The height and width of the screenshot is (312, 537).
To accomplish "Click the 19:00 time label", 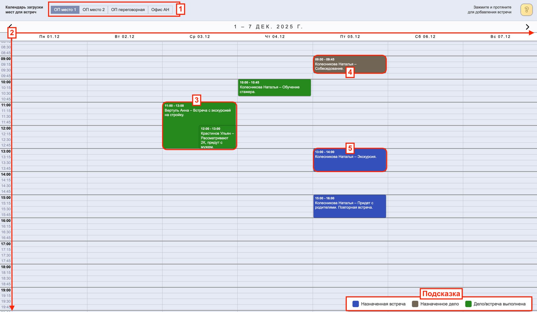I will [x=6, y=290].
